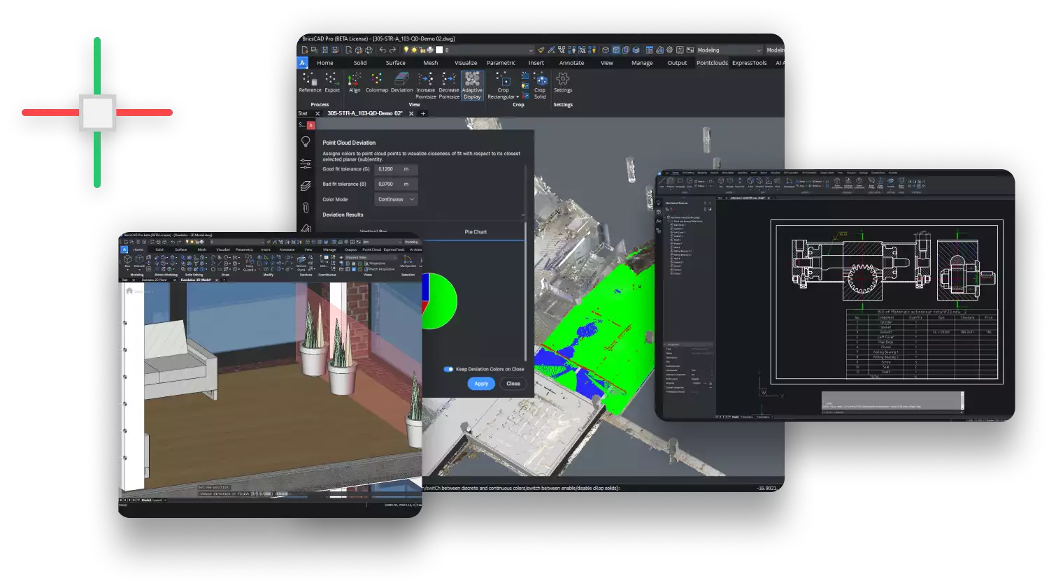The height and width of the screenshot is (585, 1049).
Task: Collapse the Deviation Results section
Action: coord(522,215)
